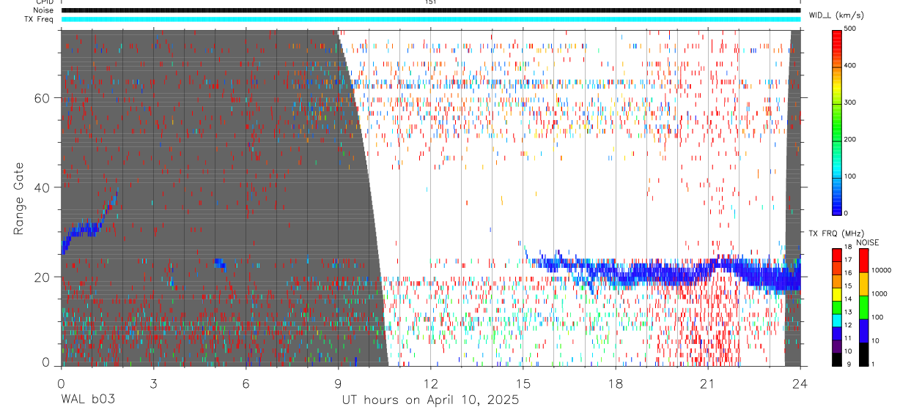This screenshot has width=900, height=415.
Task: Click the 10000 tick on the NOISE scale
Action: pos(880,270)
